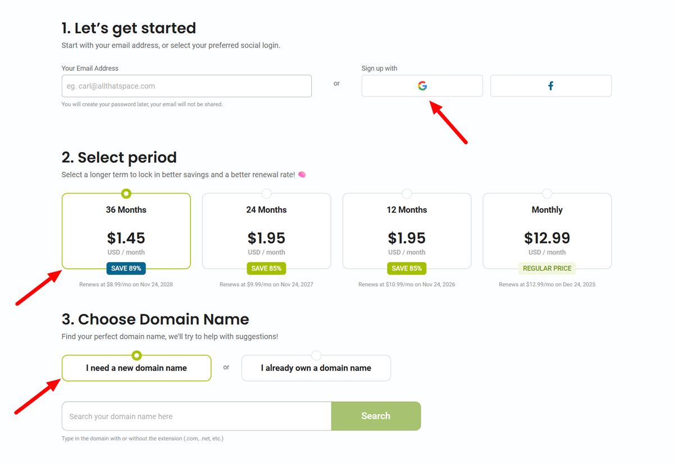Click the $1.45 per month price
The height and width of the screenshot is (463, 674).
coord(126,238)
